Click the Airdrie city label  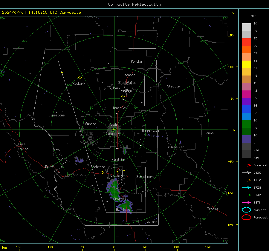tap(118, 159)
